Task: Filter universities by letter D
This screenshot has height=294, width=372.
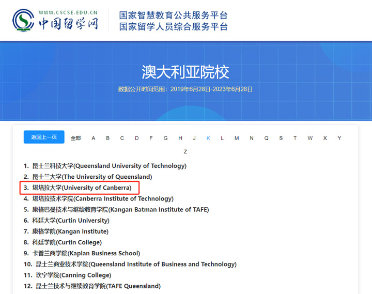Action: [x=136, y=138]
